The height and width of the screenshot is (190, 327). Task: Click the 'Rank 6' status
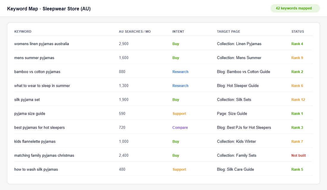[x=297, y=85]
